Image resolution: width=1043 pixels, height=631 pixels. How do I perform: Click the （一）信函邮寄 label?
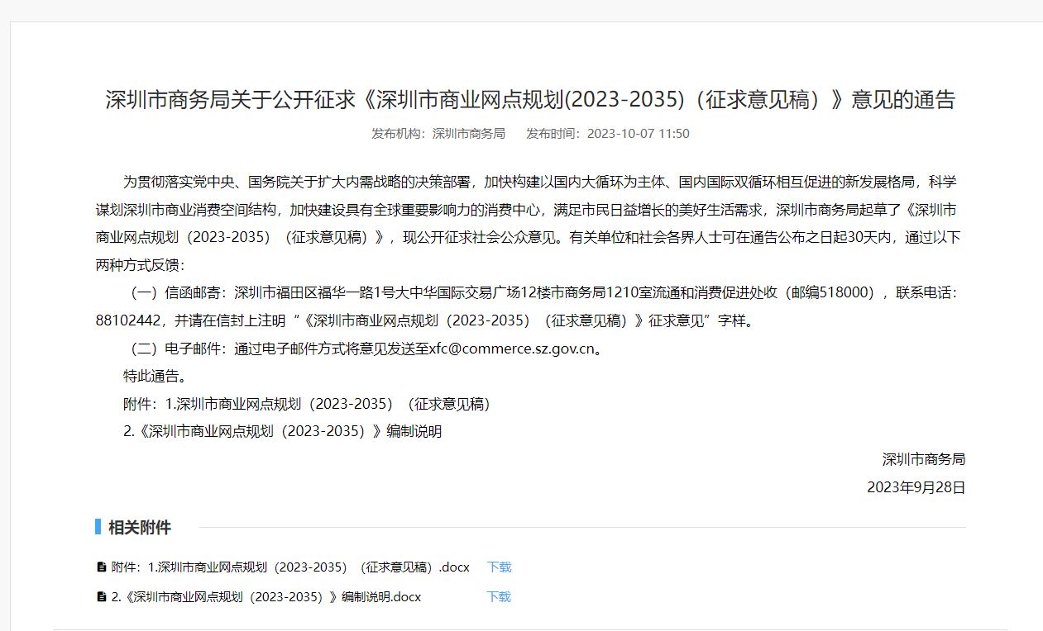[x=176, y=292]
